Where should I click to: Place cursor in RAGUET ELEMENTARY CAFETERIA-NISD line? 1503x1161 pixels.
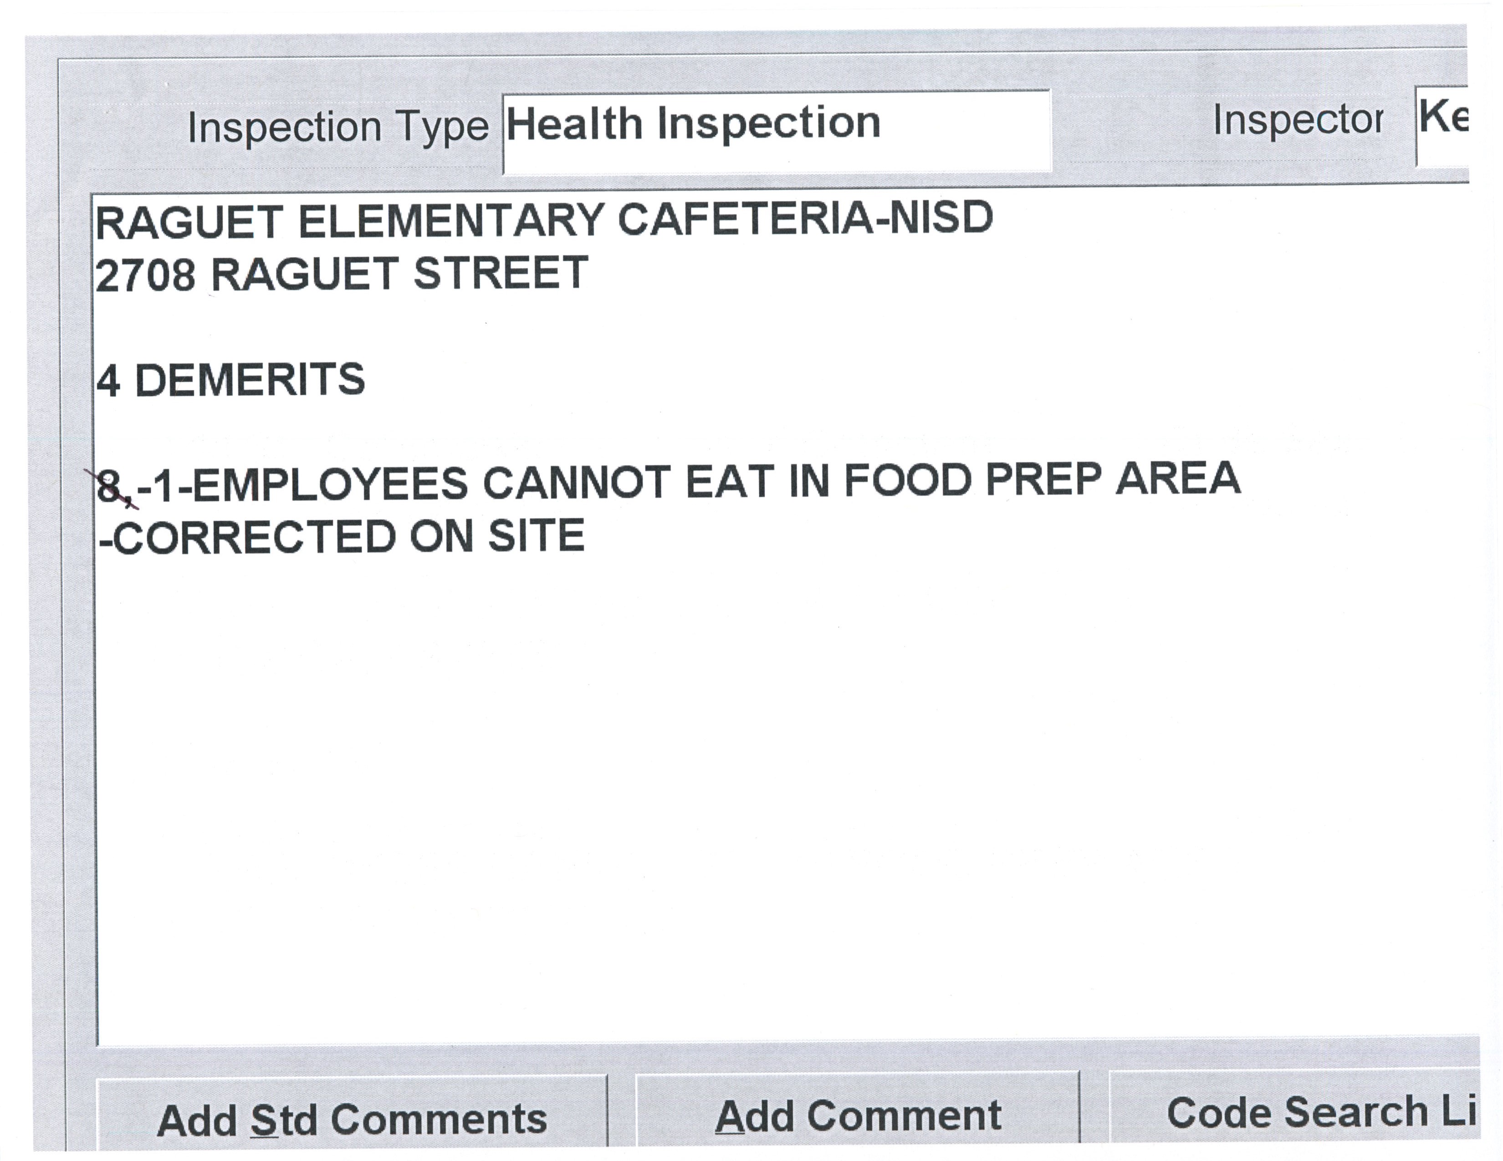click(x=544, y=221)
